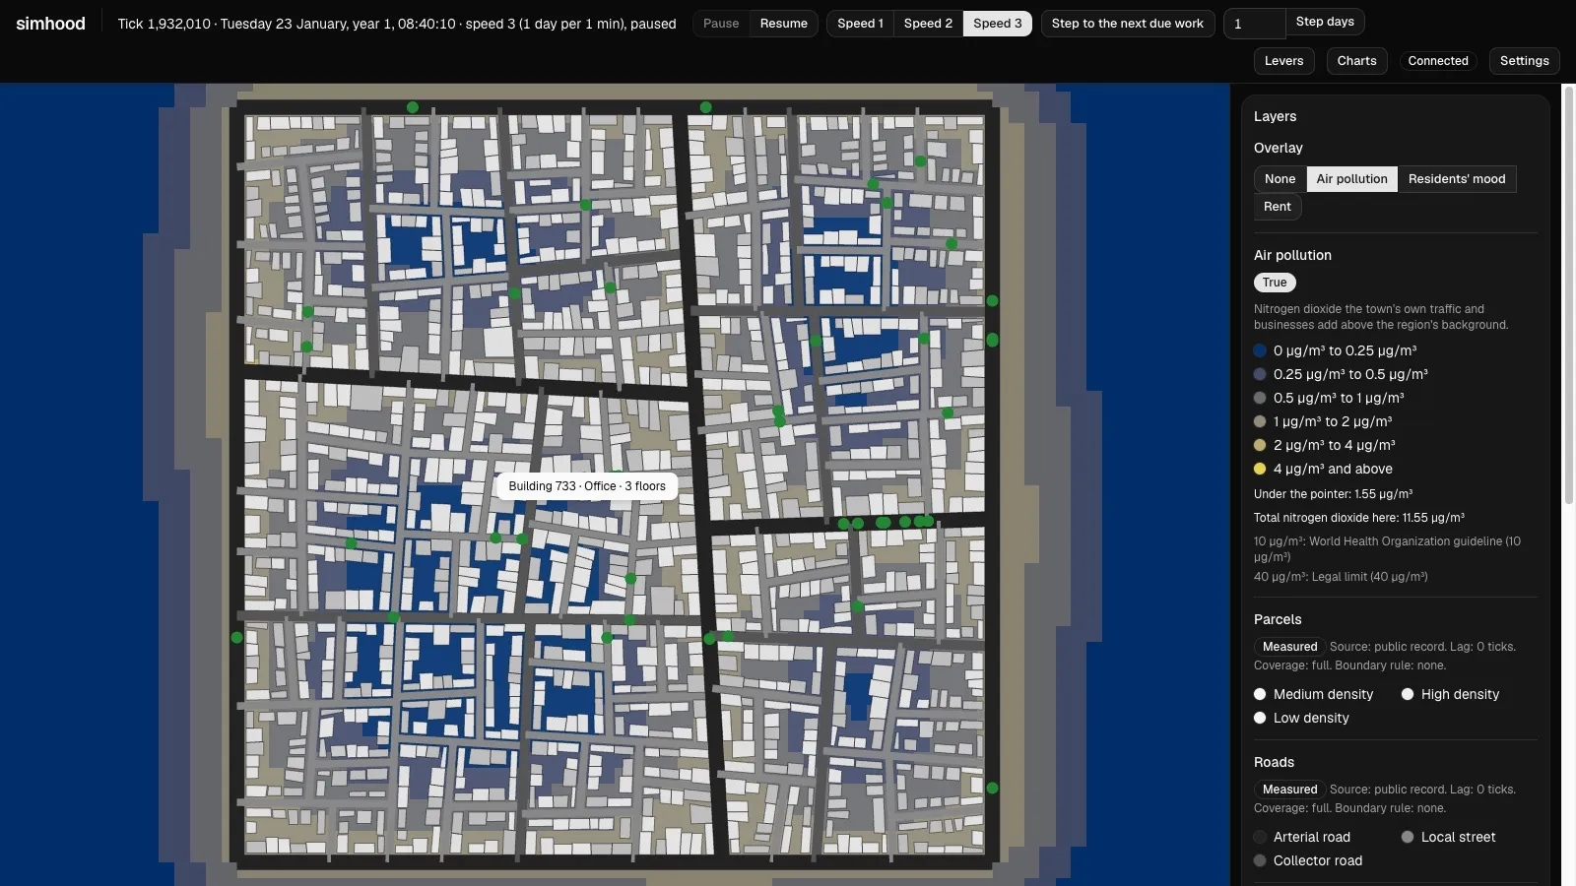Set simulation to Speed 2
The image size is (1576, 886).
coord(928,24)
